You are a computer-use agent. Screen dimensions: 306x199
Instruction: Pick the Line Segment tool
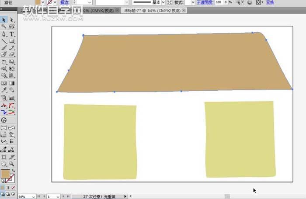3,41
